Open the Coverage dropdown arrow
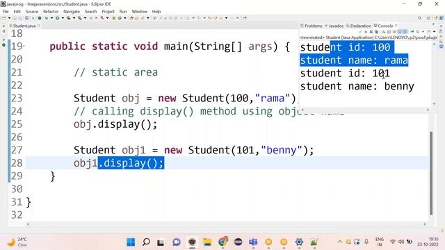 (x=74, y=18)
